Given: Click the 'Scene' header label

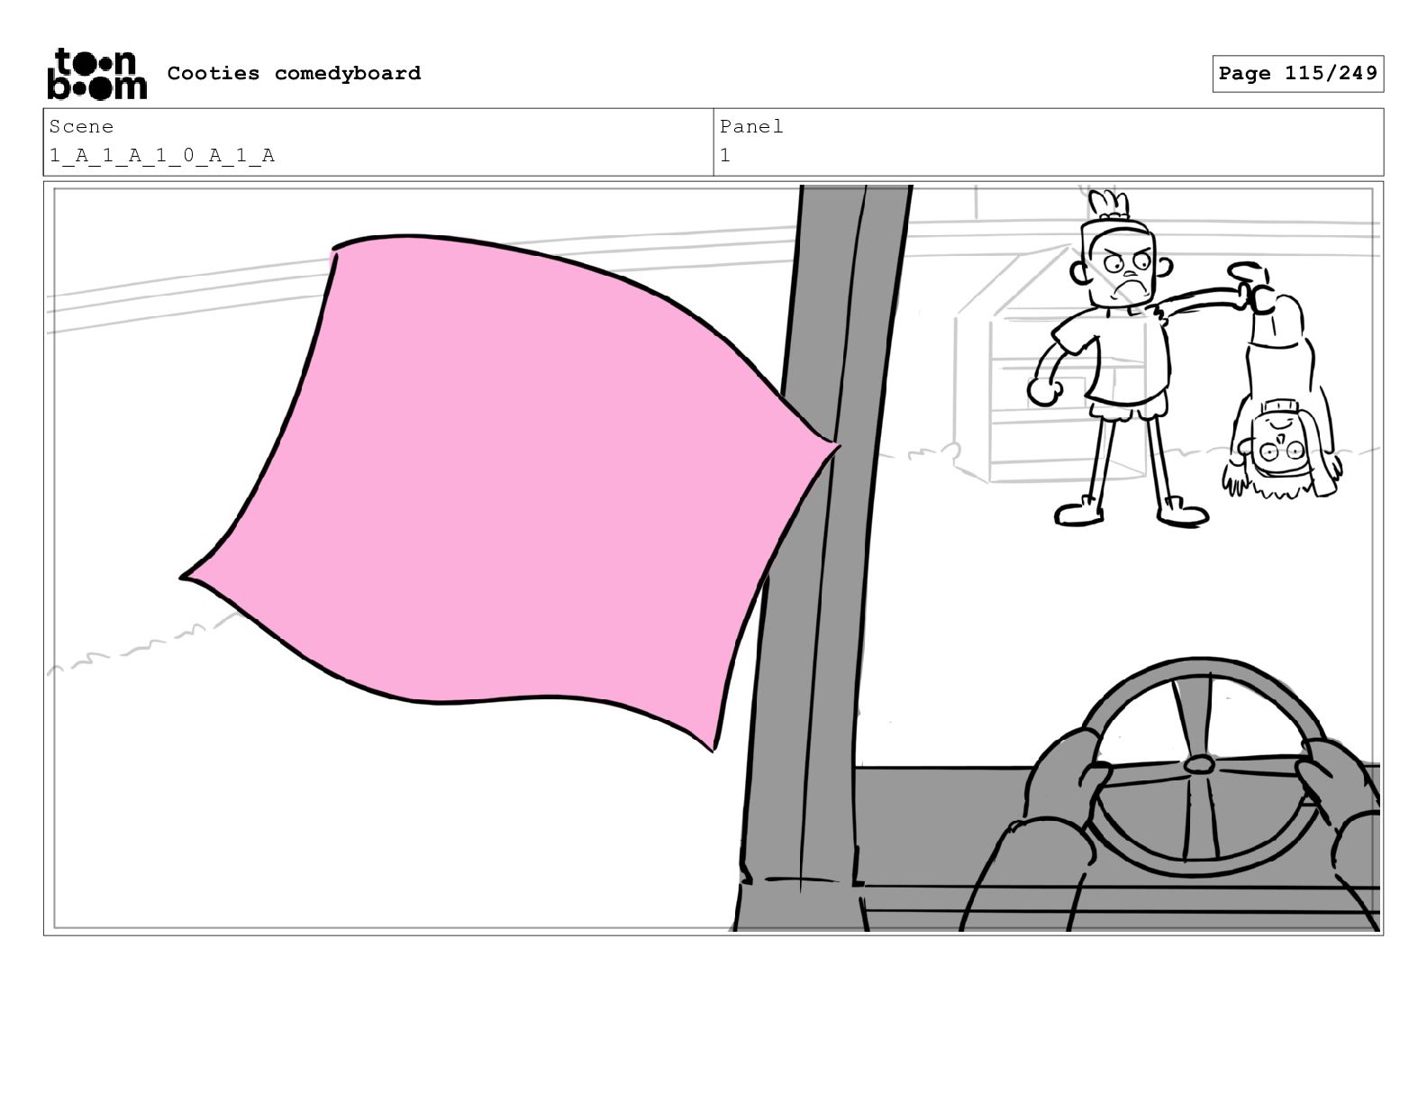Looking at the screenshot, I should [81, 126].
